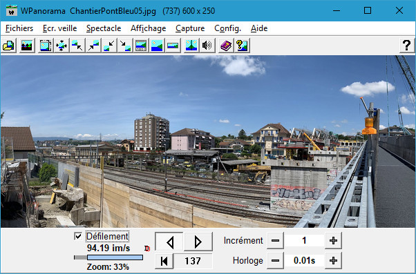Click the picture with filmstrip border icon

click(46, 46)
